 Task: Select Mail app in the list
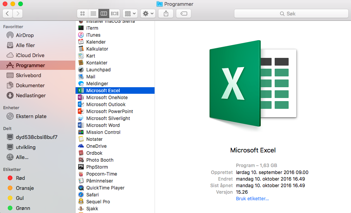115,77
